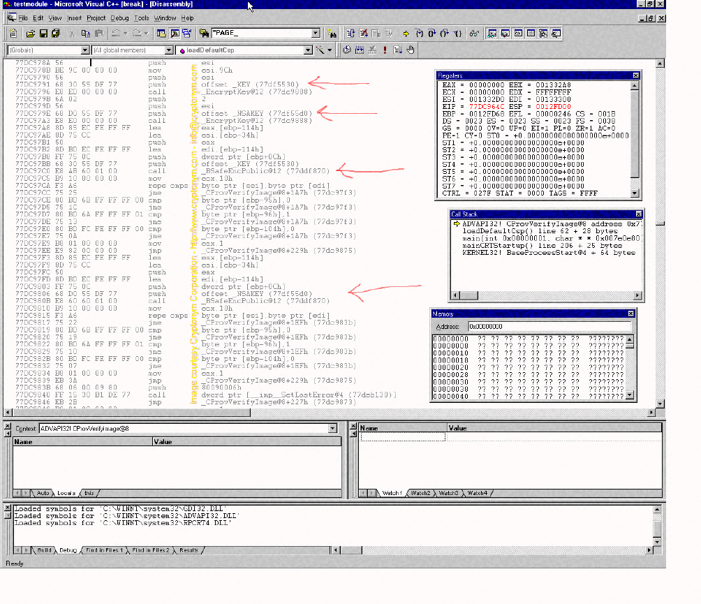The height and width of the screenshot is (604, 701).
Task: Close the Registers window
Action: coord(636,75)
